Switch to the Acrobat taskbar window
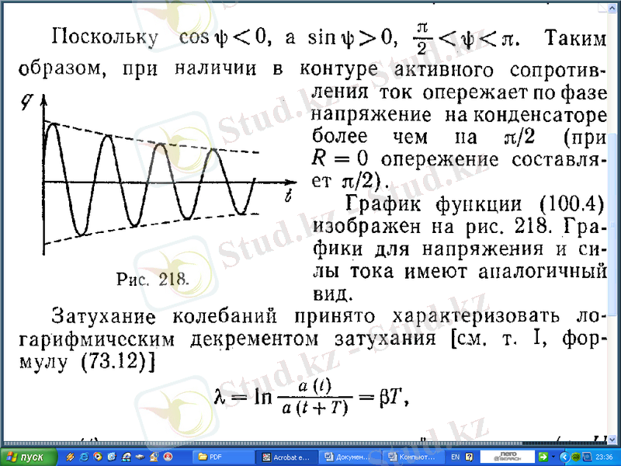The height and width of the screenshot is (466, 621). 286,457
